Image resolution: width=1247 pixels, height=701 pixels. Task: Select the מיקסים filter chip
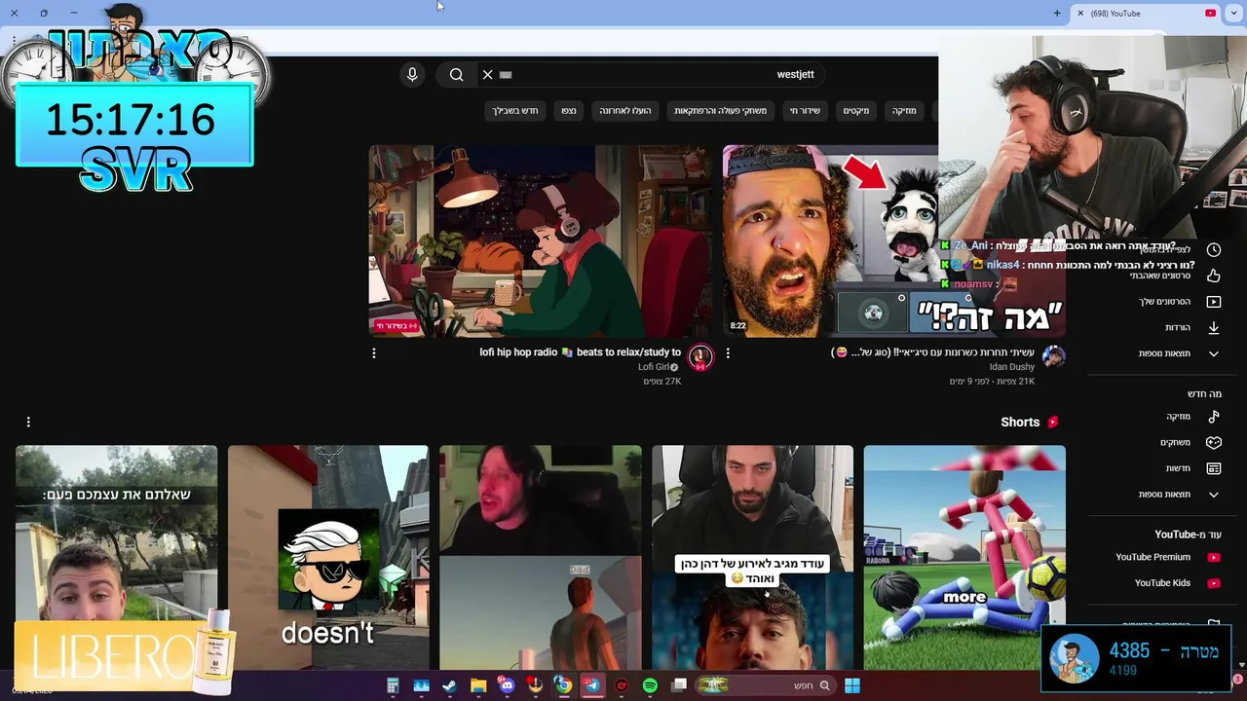(x=856, y=111)
